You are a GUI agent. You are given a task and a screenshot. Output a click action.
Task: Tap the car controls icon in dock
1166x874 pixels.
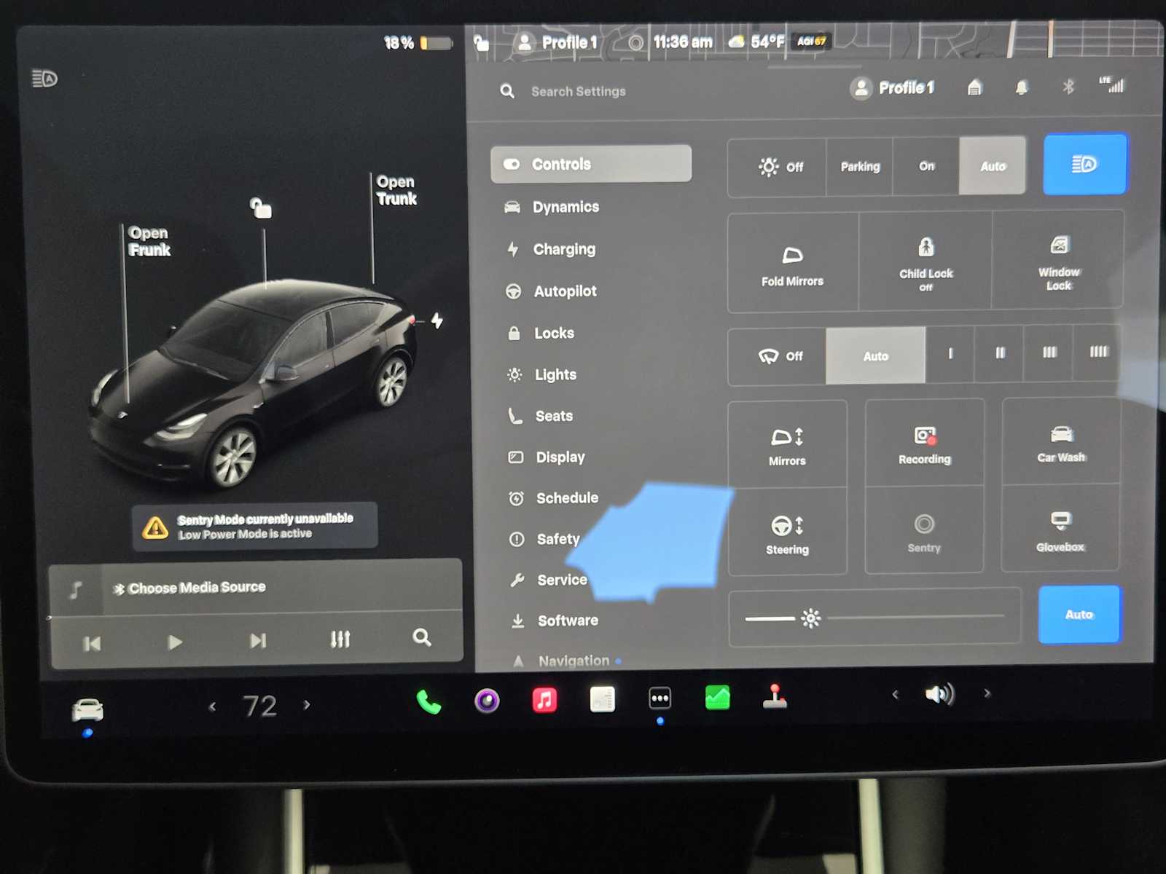pos(87,709)
